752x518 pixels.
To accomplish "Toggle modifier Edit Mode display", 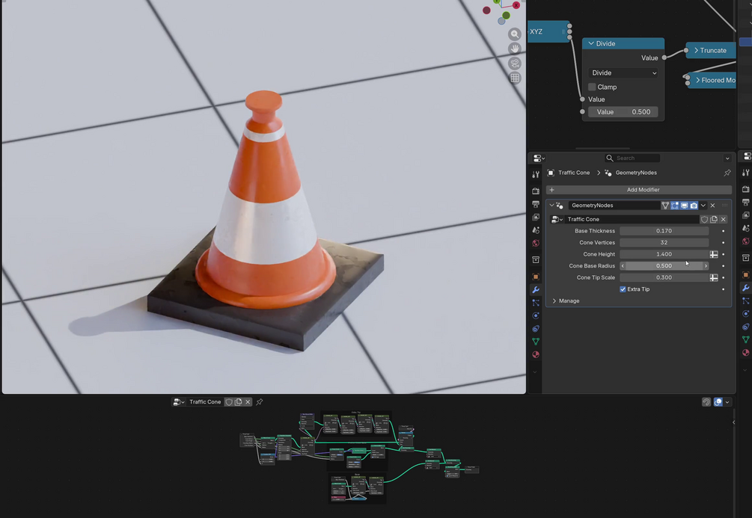I will click(x=675, y=205).
